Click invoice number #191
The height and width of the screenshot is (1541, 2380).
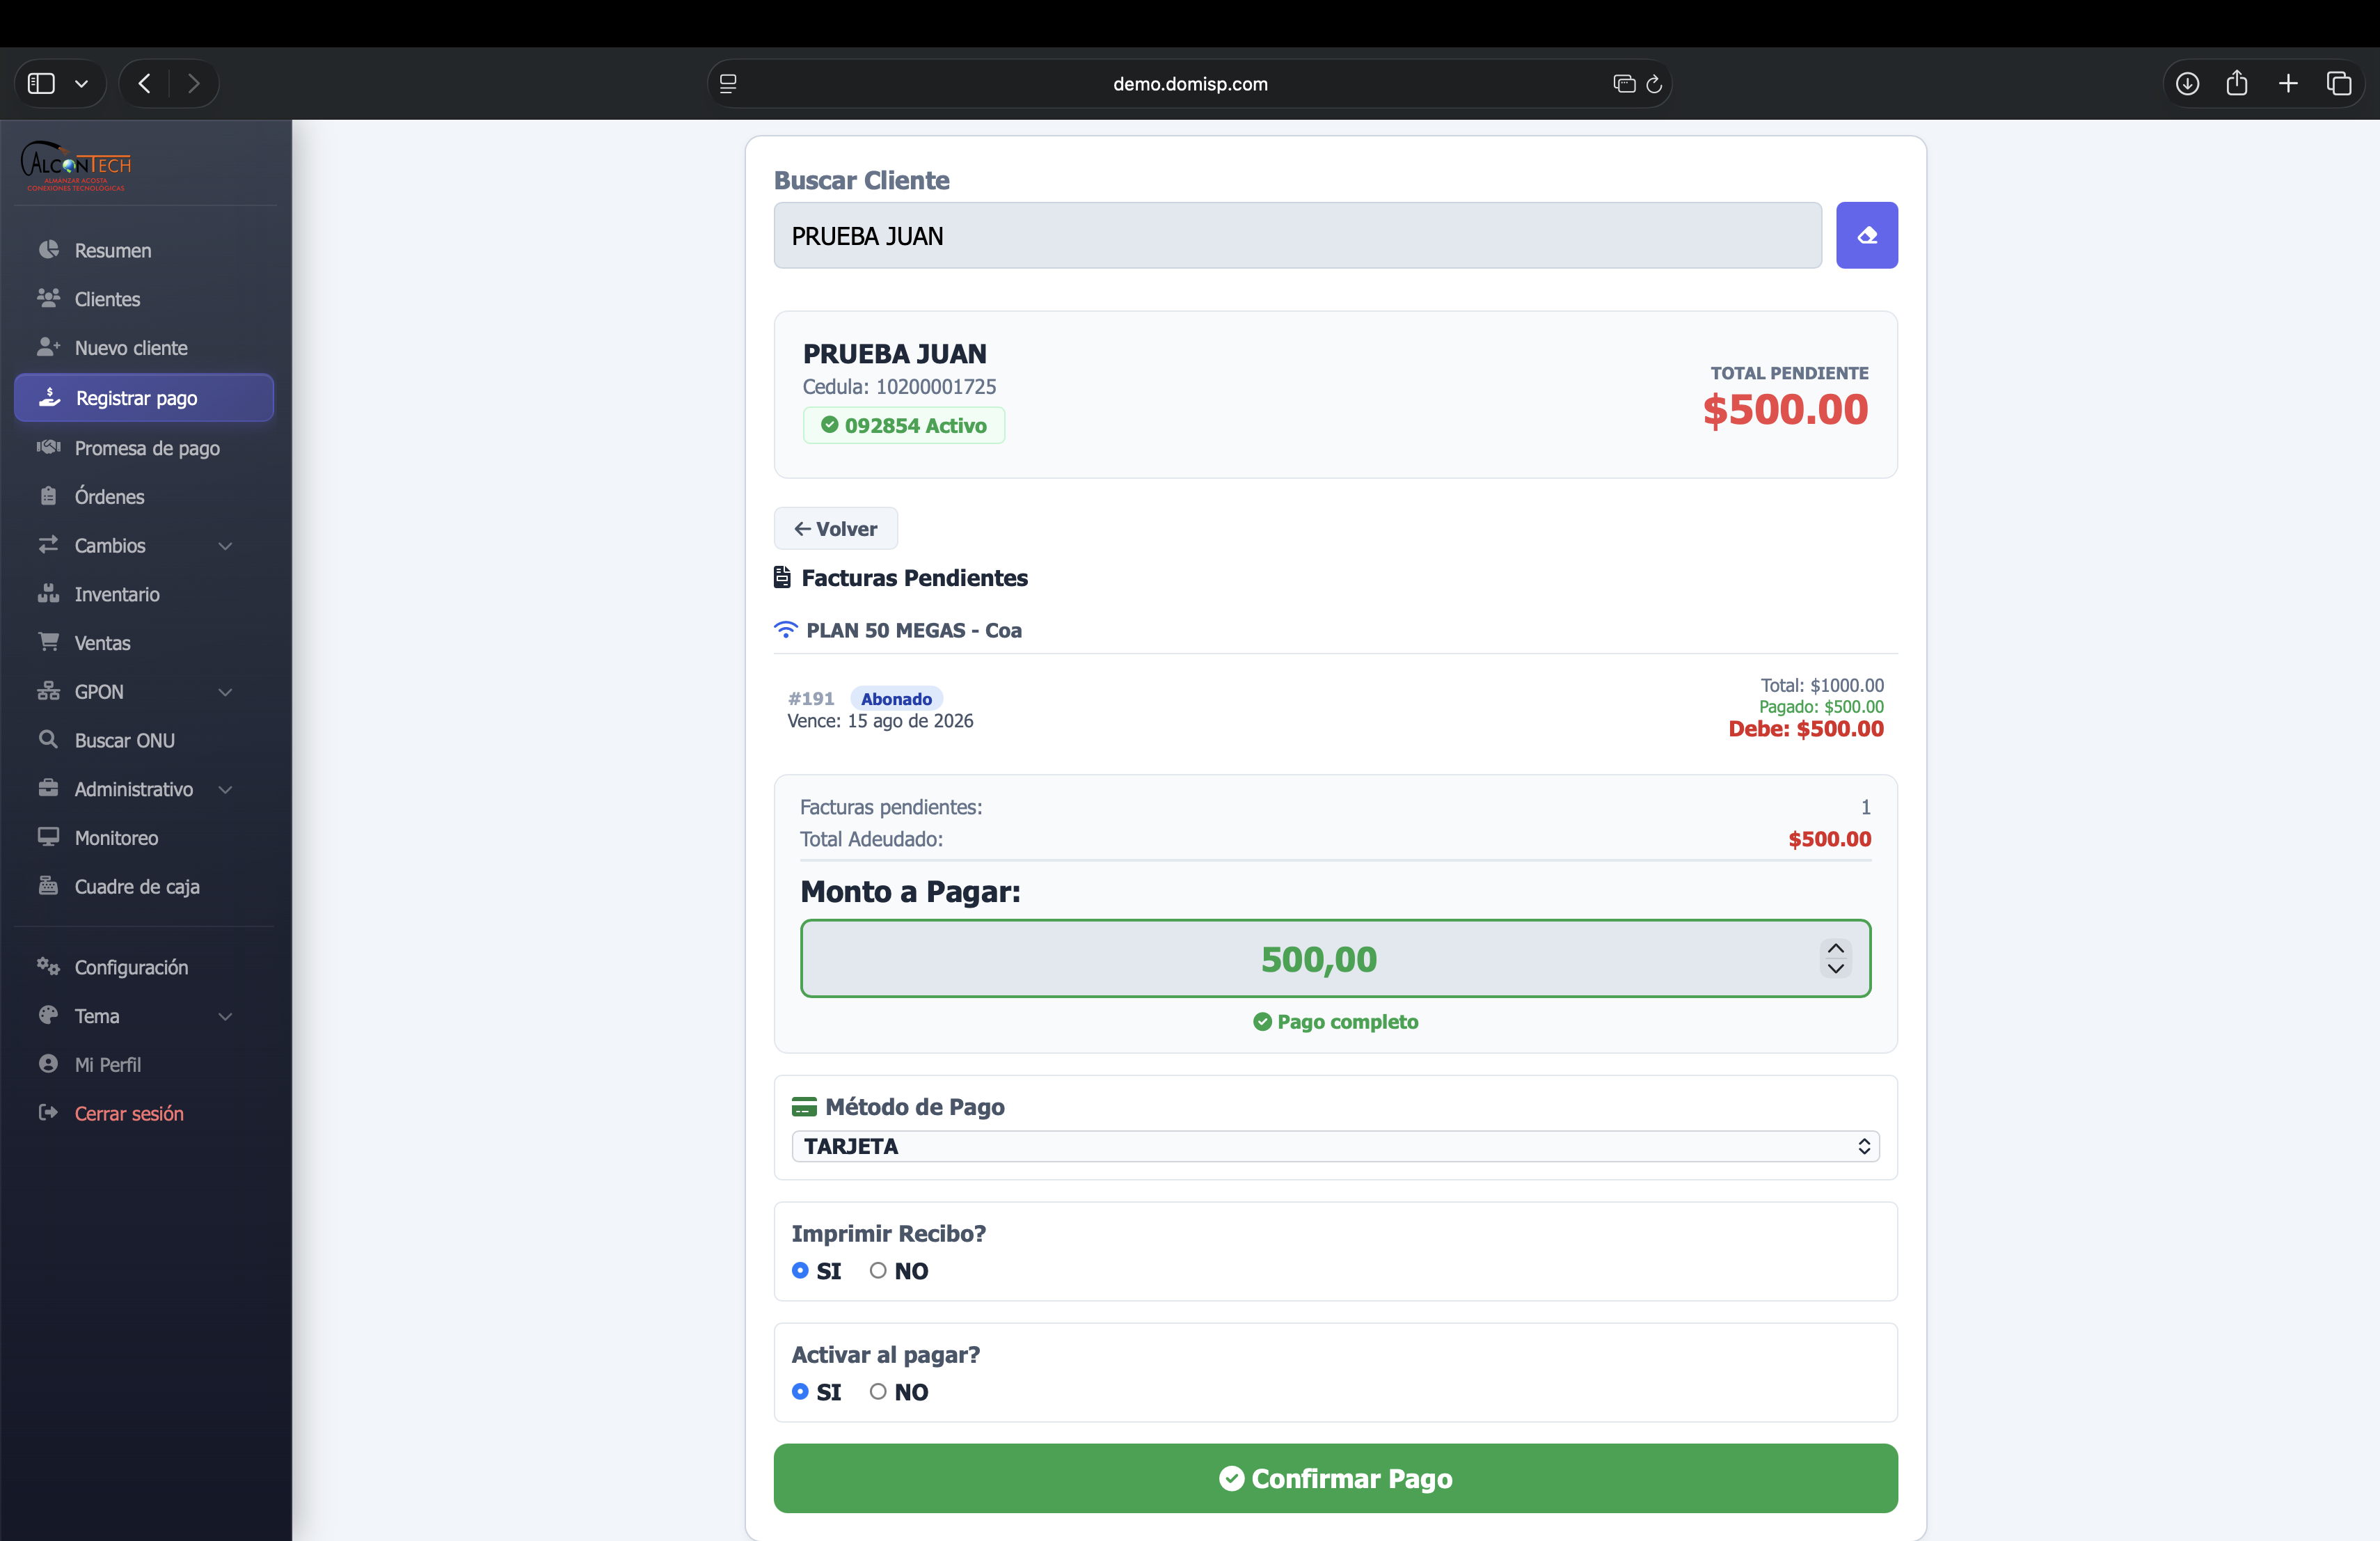point(811,698)
